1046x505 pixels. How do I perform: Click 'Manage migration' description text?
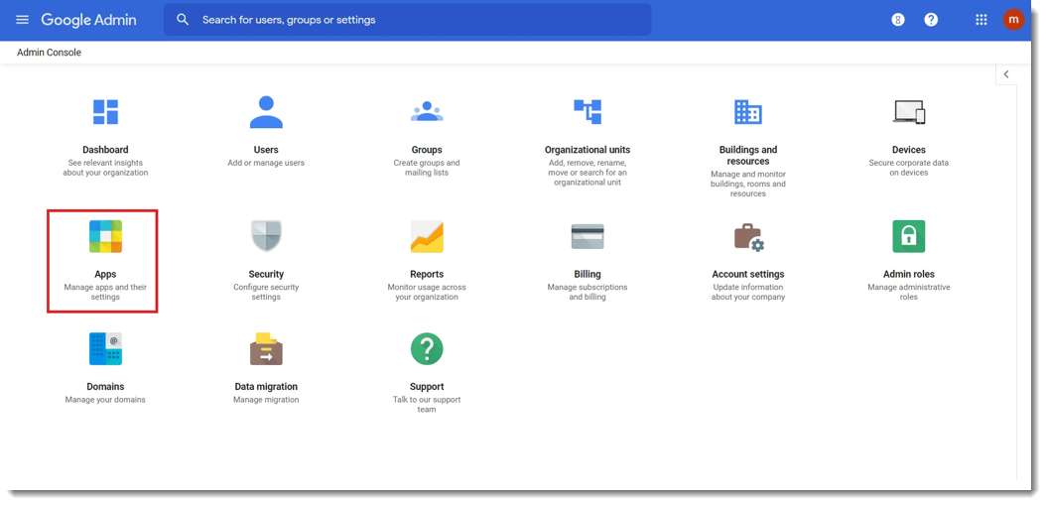pyautogui.click(x=266, y=400)
